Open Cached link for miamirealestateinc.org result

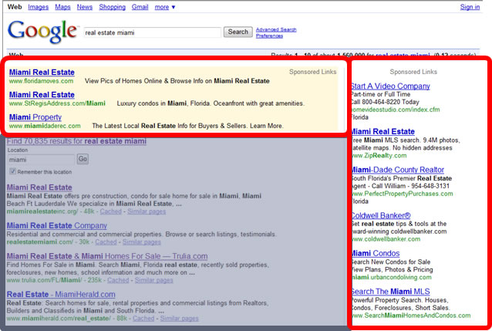pyautogui.click(x=111, y=211)
